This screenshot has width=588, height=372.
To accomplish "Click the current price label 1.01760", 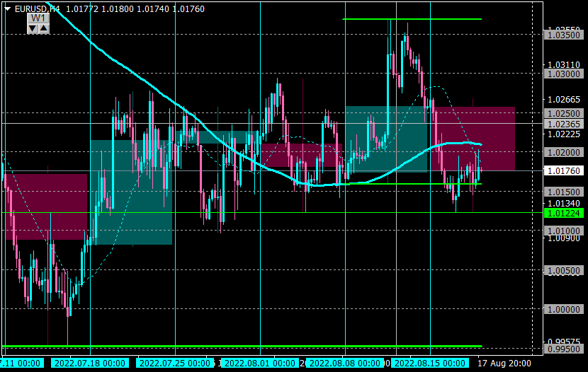I will tap(564, 171).
